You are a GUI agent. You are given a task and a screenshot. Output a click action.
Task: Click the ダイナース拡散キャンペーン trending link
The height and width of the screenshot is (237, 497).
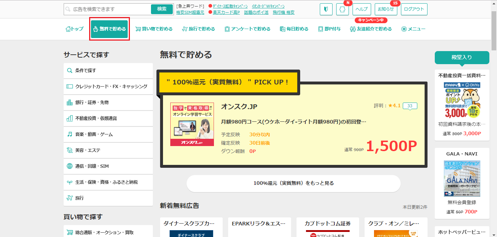(x=230, y=6)
